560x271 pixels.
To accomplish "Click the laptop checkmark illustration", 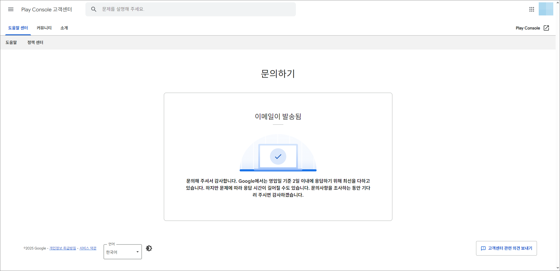I will point(278,153).
